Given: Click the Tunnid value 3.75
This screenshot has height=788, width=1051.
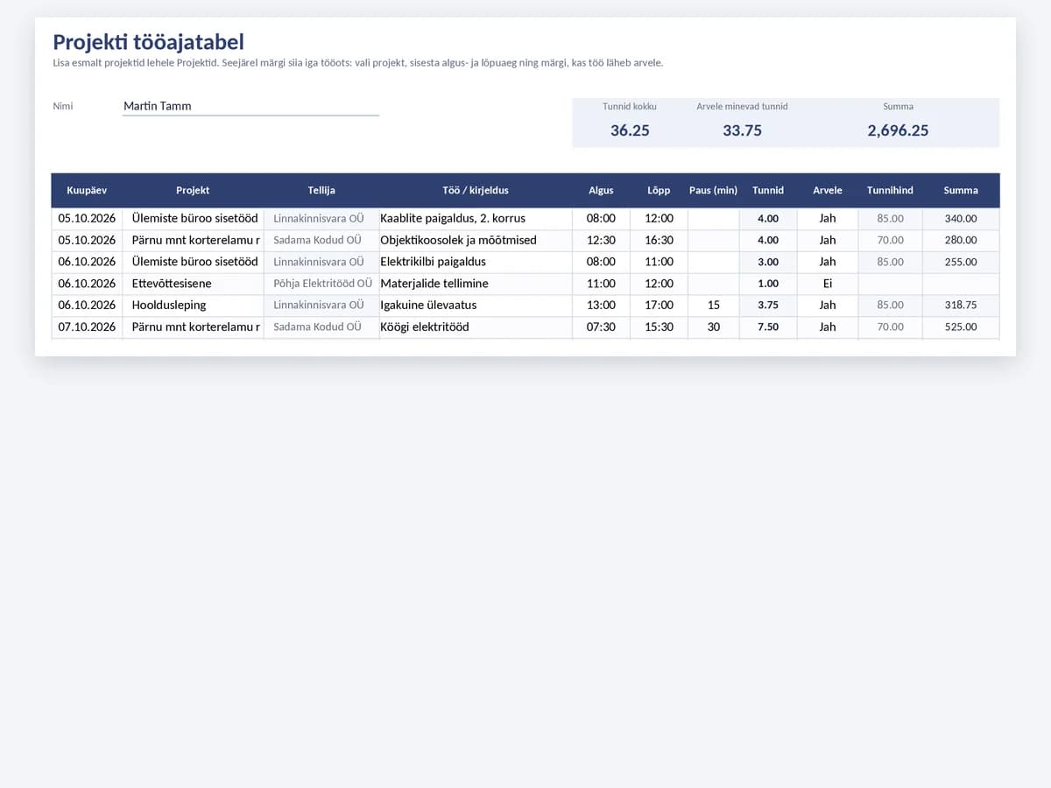Looking at the screenshot, I should tap(768, 306).
